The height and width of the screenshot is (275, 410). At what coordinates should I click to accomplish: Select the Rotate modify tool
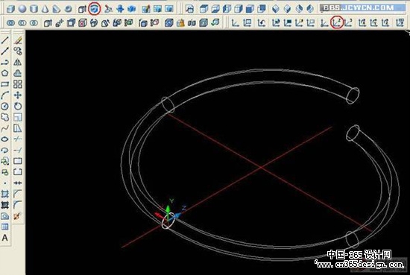(18, 106)
